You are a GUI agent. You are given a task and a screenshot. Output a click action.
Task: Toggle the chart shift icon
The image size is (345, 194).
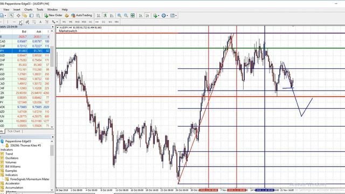click(x=147, y=16)
